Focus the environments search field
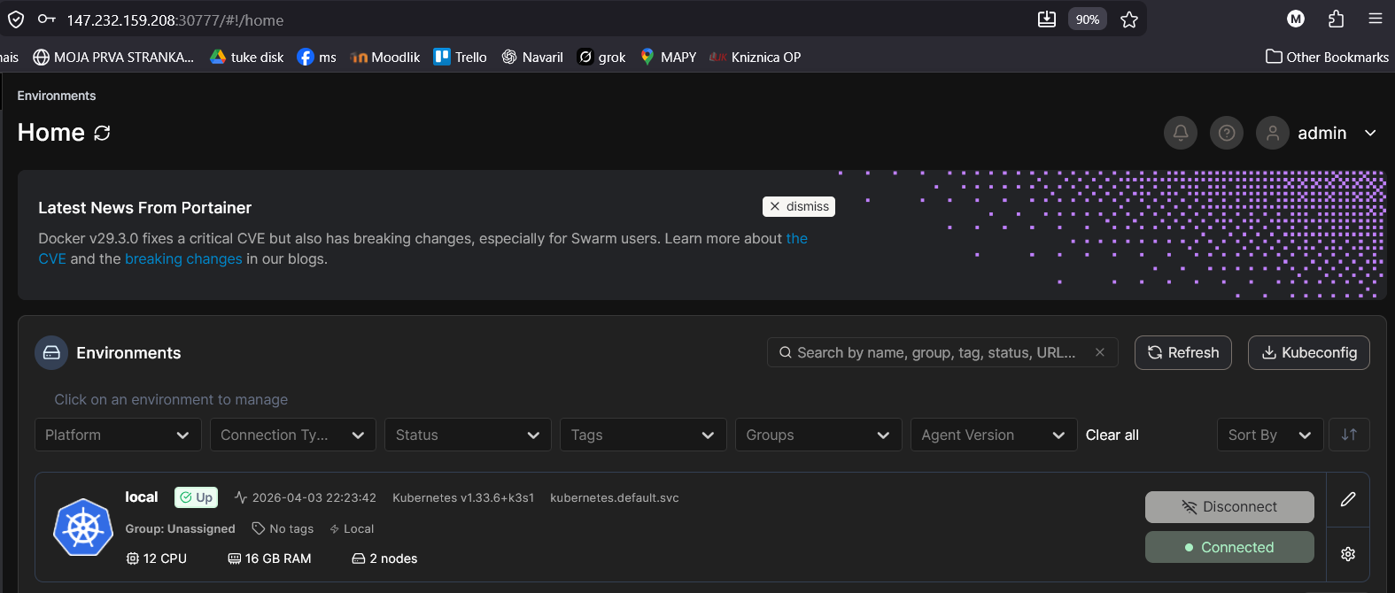This screenshot has height=593, width=1395. click(934, 352)
